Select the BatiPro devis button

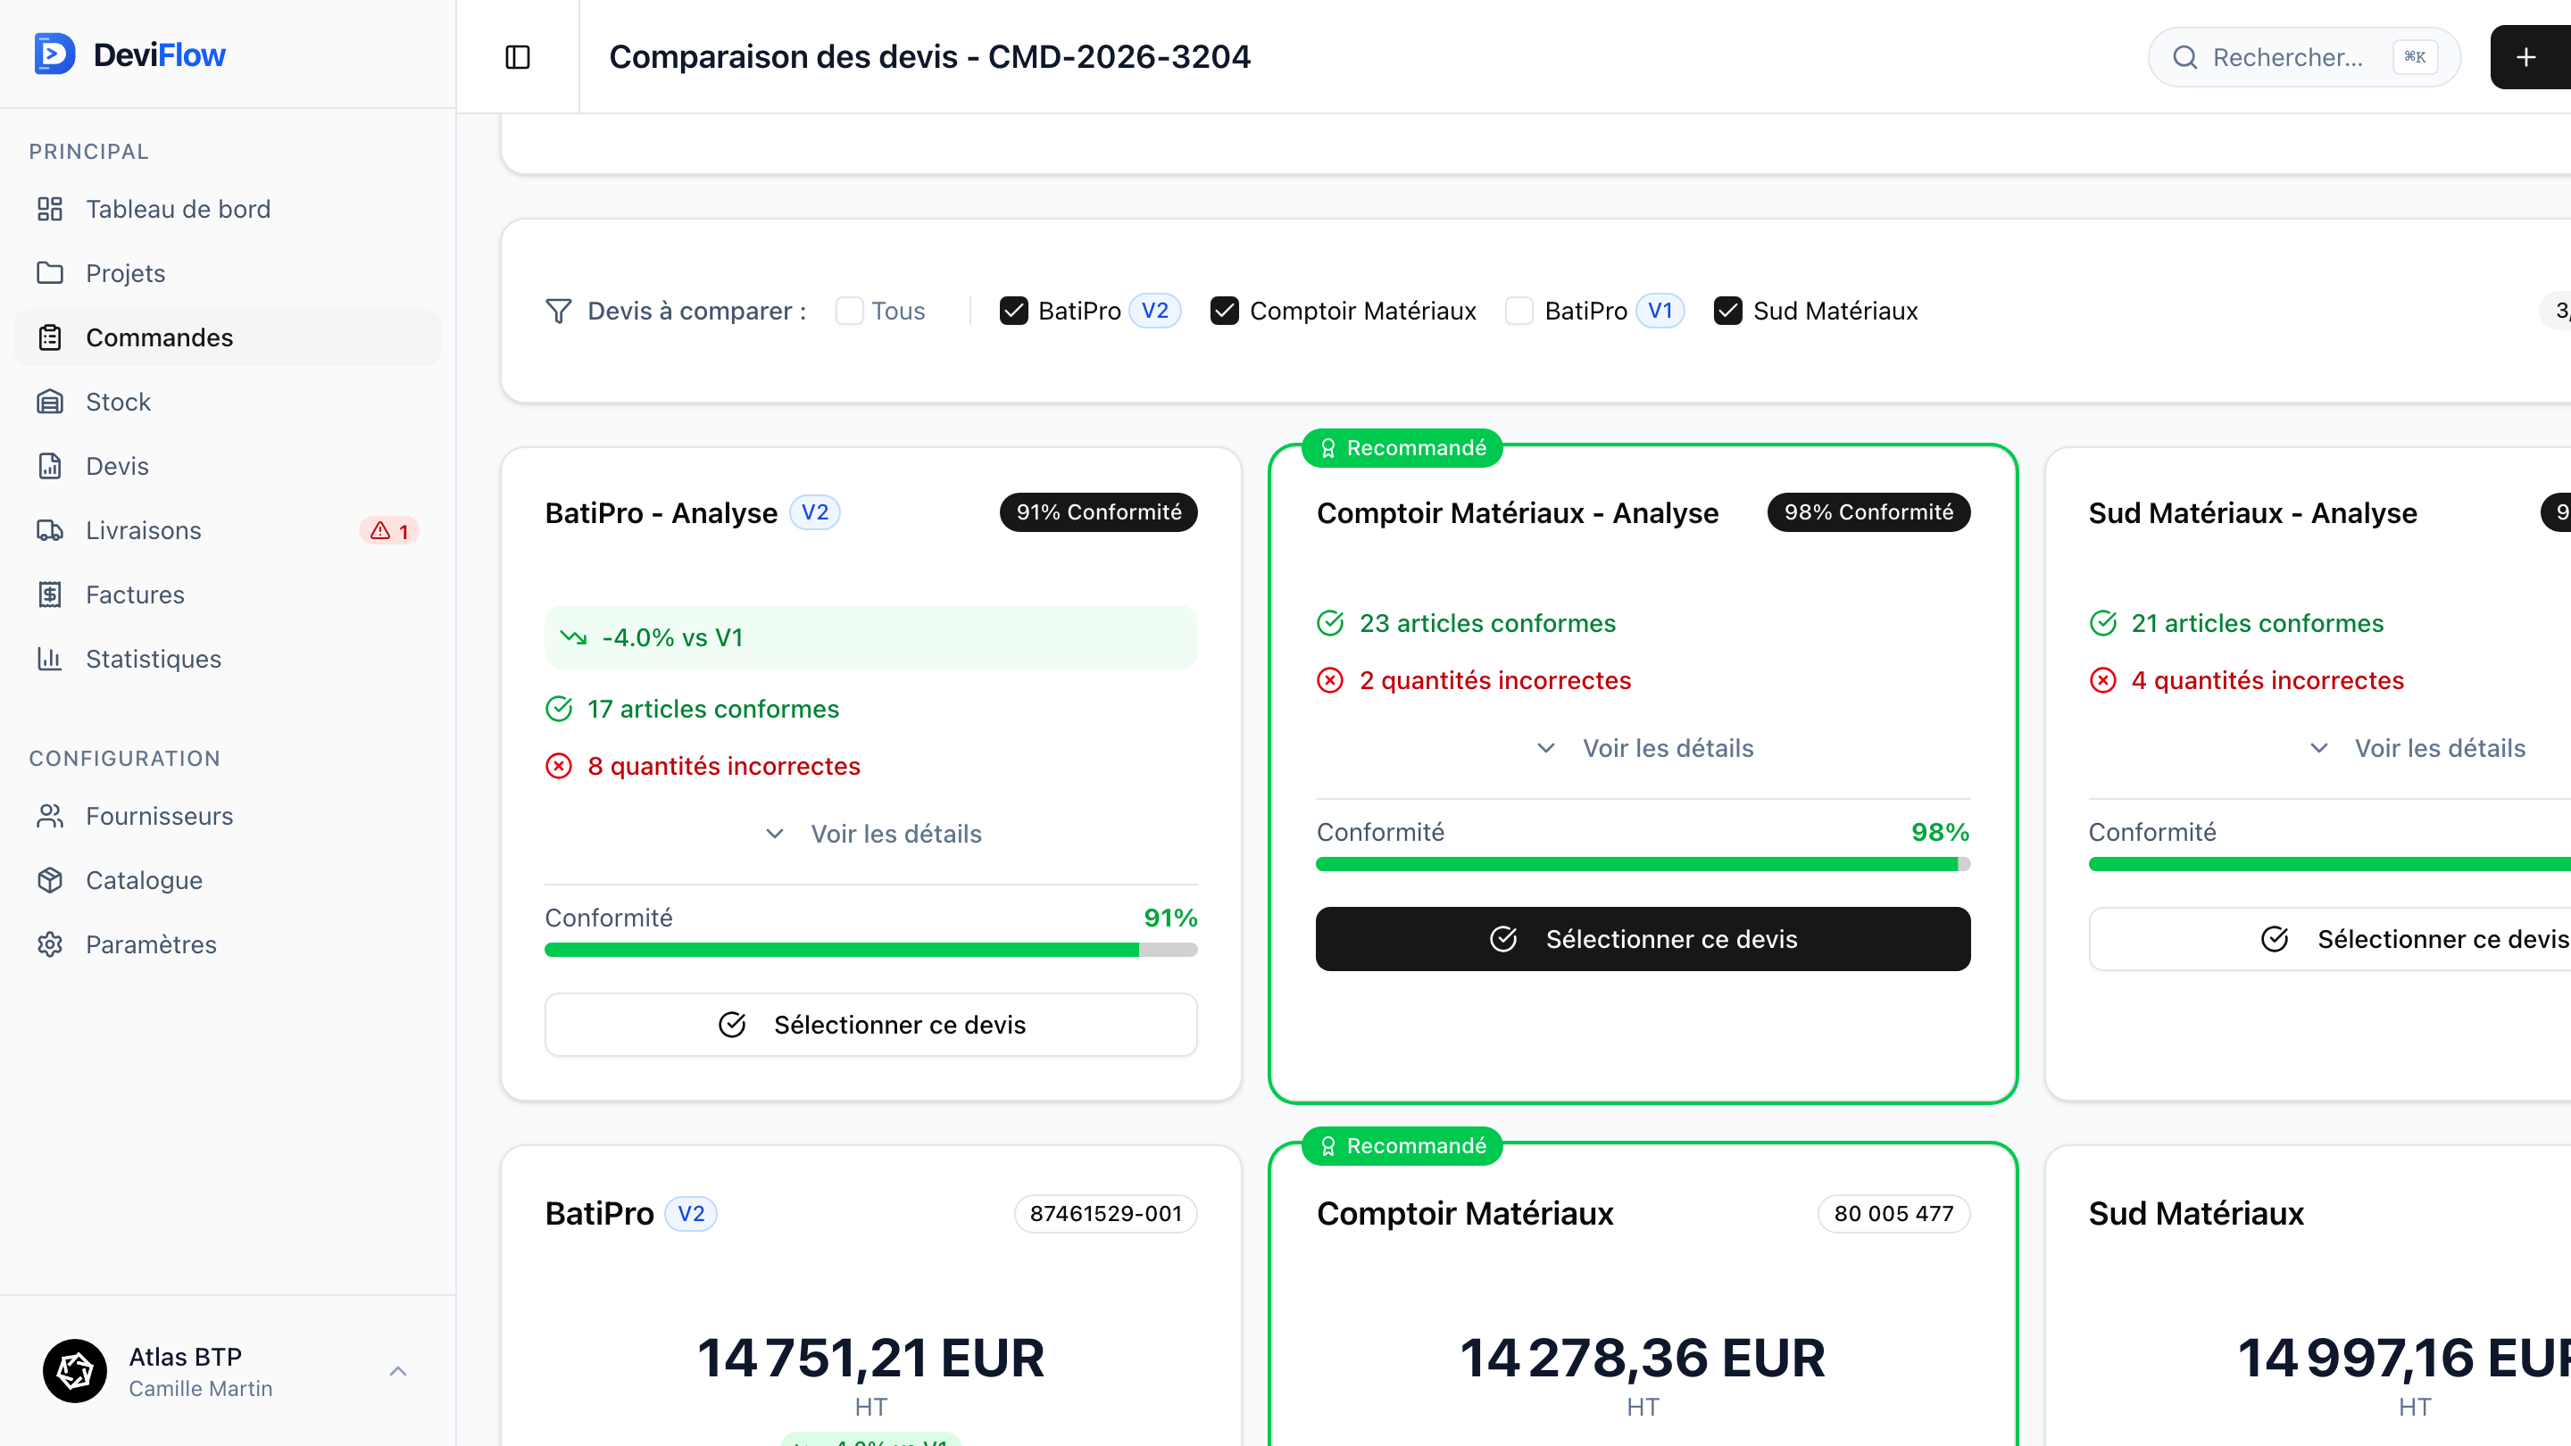(871, 1024)
